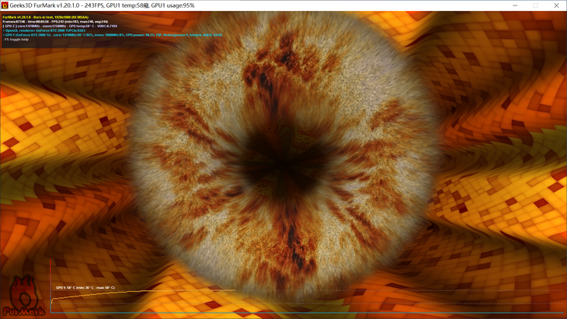567x319 pixels.
Task: Click the 'F1: toggle help' hint text
Action: tap(16, 40)
